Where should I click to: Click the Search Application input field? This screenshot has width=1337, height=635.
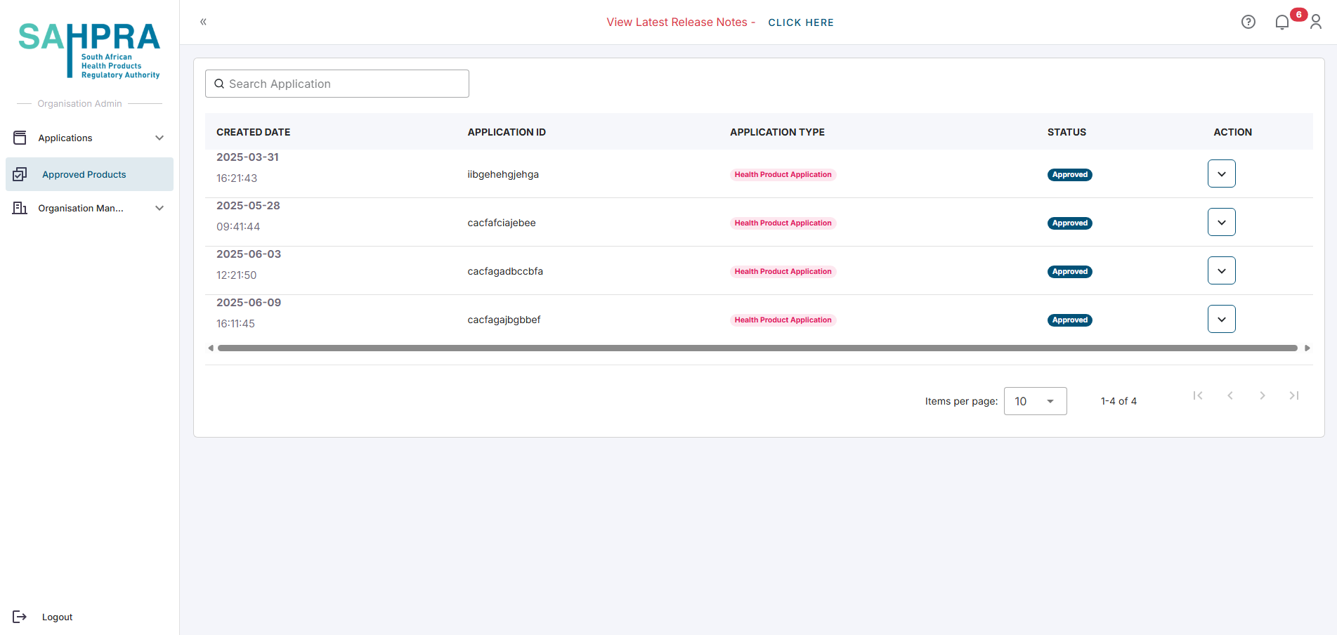[337, 84]
